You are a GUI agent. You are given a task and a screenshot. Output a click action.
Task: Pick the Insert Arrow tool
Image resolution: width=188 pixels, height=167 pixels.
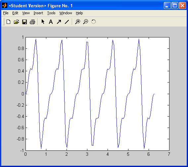[59, 22]
